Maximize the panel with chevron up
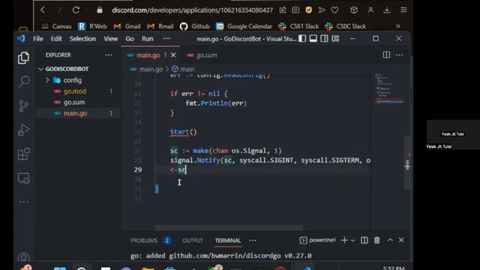 tap(390, 240)
